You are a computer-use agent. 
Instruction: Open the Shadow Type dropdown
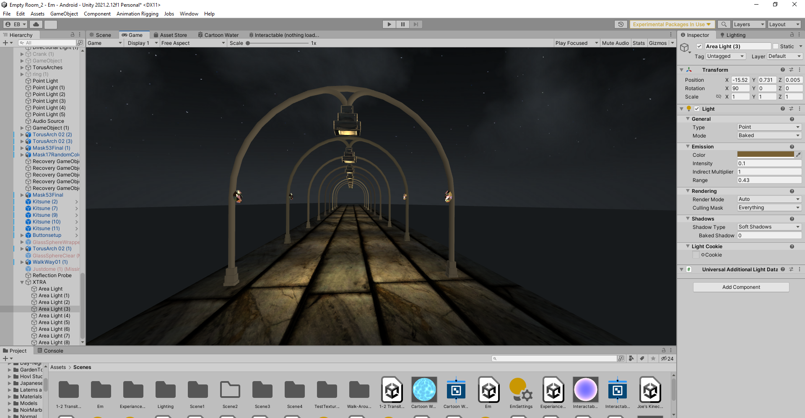pyautogui.click(x=769, y=227)
